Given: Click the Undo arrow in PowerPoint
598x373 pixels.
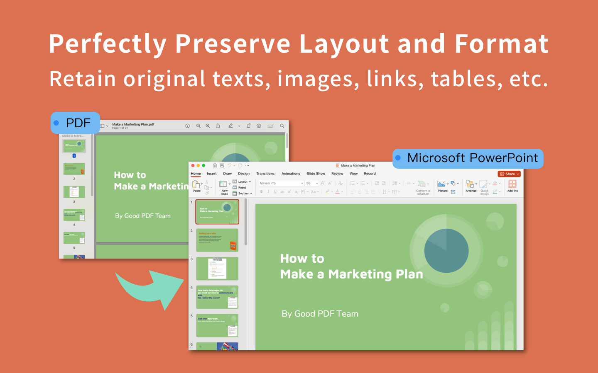Looking at the screenshot, I should 229,165.
